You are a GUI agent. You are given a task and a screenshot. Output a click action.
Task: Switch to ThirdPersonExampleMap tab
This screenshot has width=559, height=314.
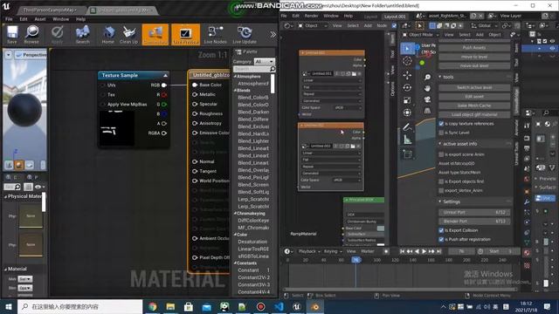(50, 10)
